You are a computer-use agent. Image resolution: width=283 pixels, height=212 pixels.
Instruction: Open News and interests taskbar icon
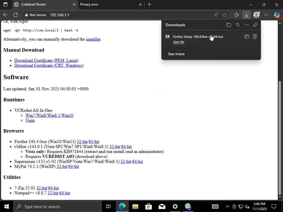pos(215,206)
